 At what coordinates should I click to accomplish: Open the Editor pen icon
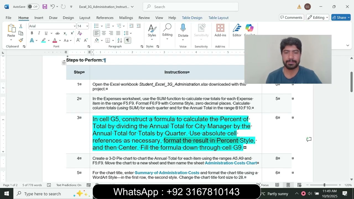click(x=237, y=28)
